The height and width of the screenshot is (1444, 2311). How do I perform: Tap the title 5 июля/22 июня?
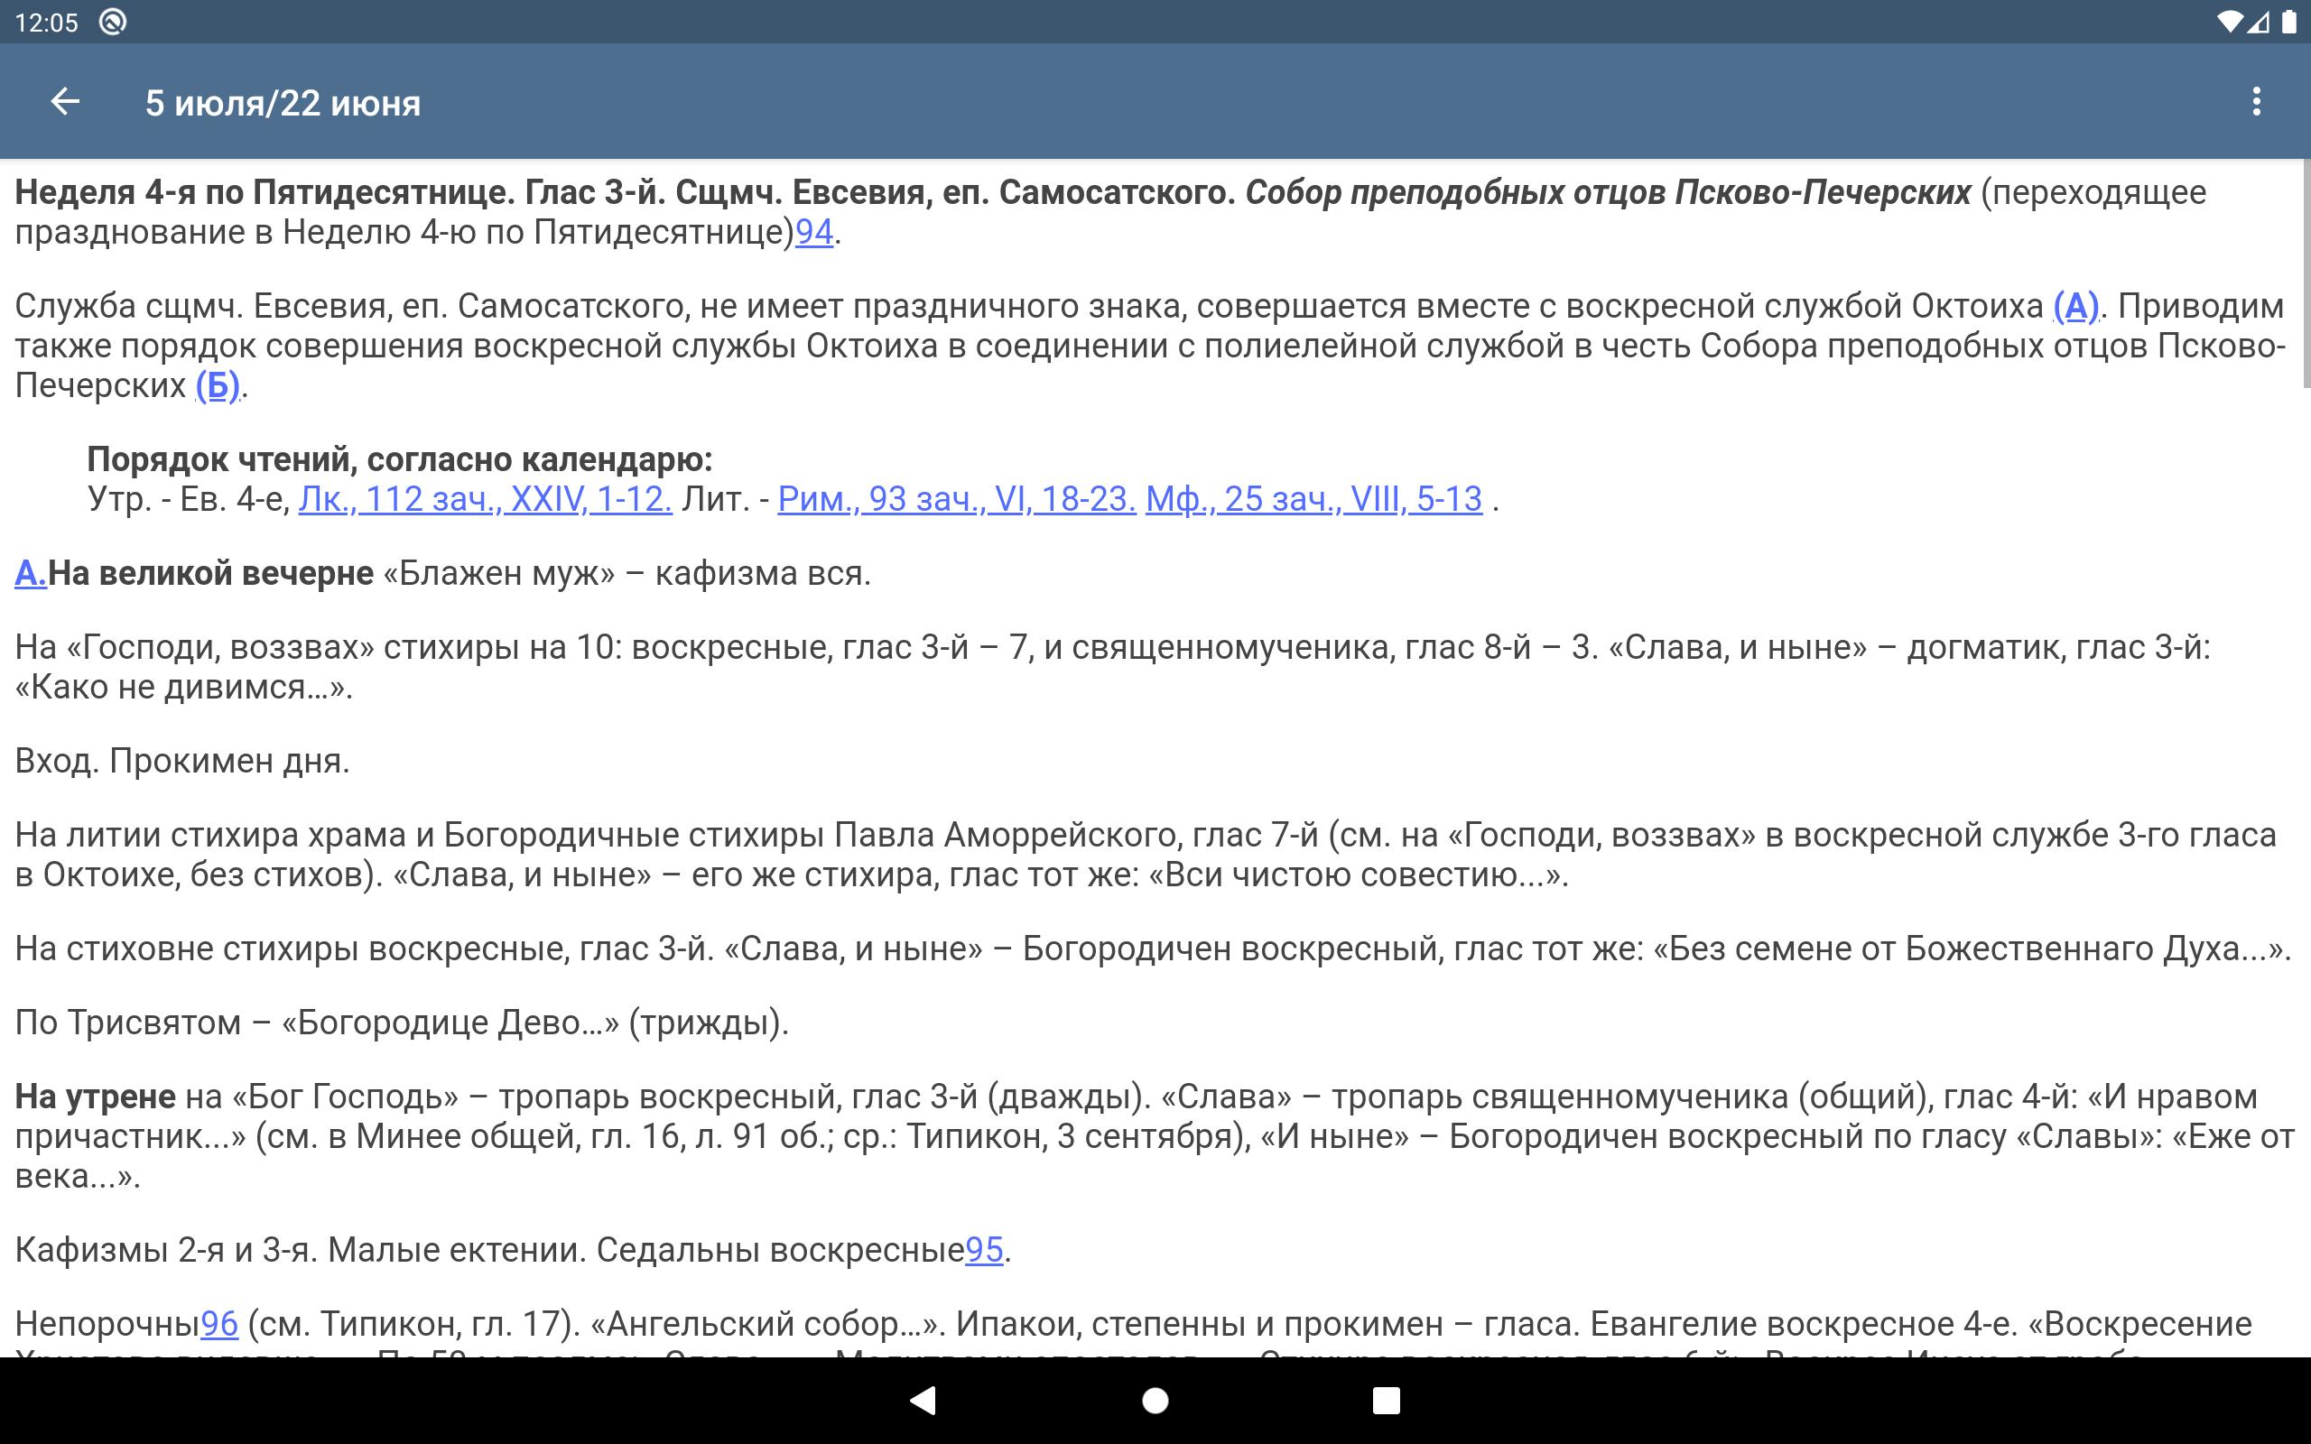pos(283,103)
